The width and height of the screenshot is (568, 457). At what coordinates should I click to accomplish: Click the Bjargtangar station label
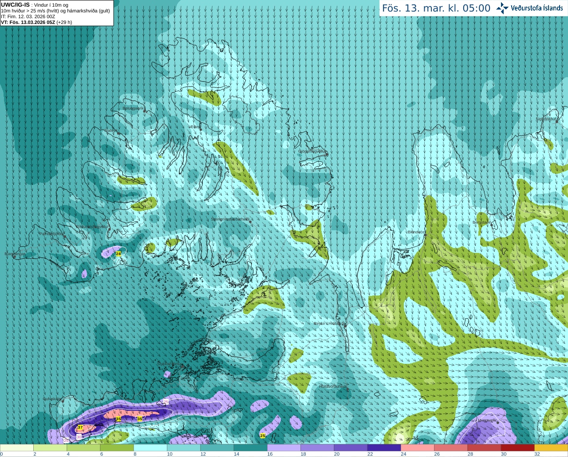[15, 254]
